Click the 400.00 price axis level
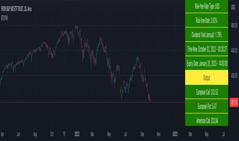The height and width of the screenshot is (141, 239). pos(233,76)
